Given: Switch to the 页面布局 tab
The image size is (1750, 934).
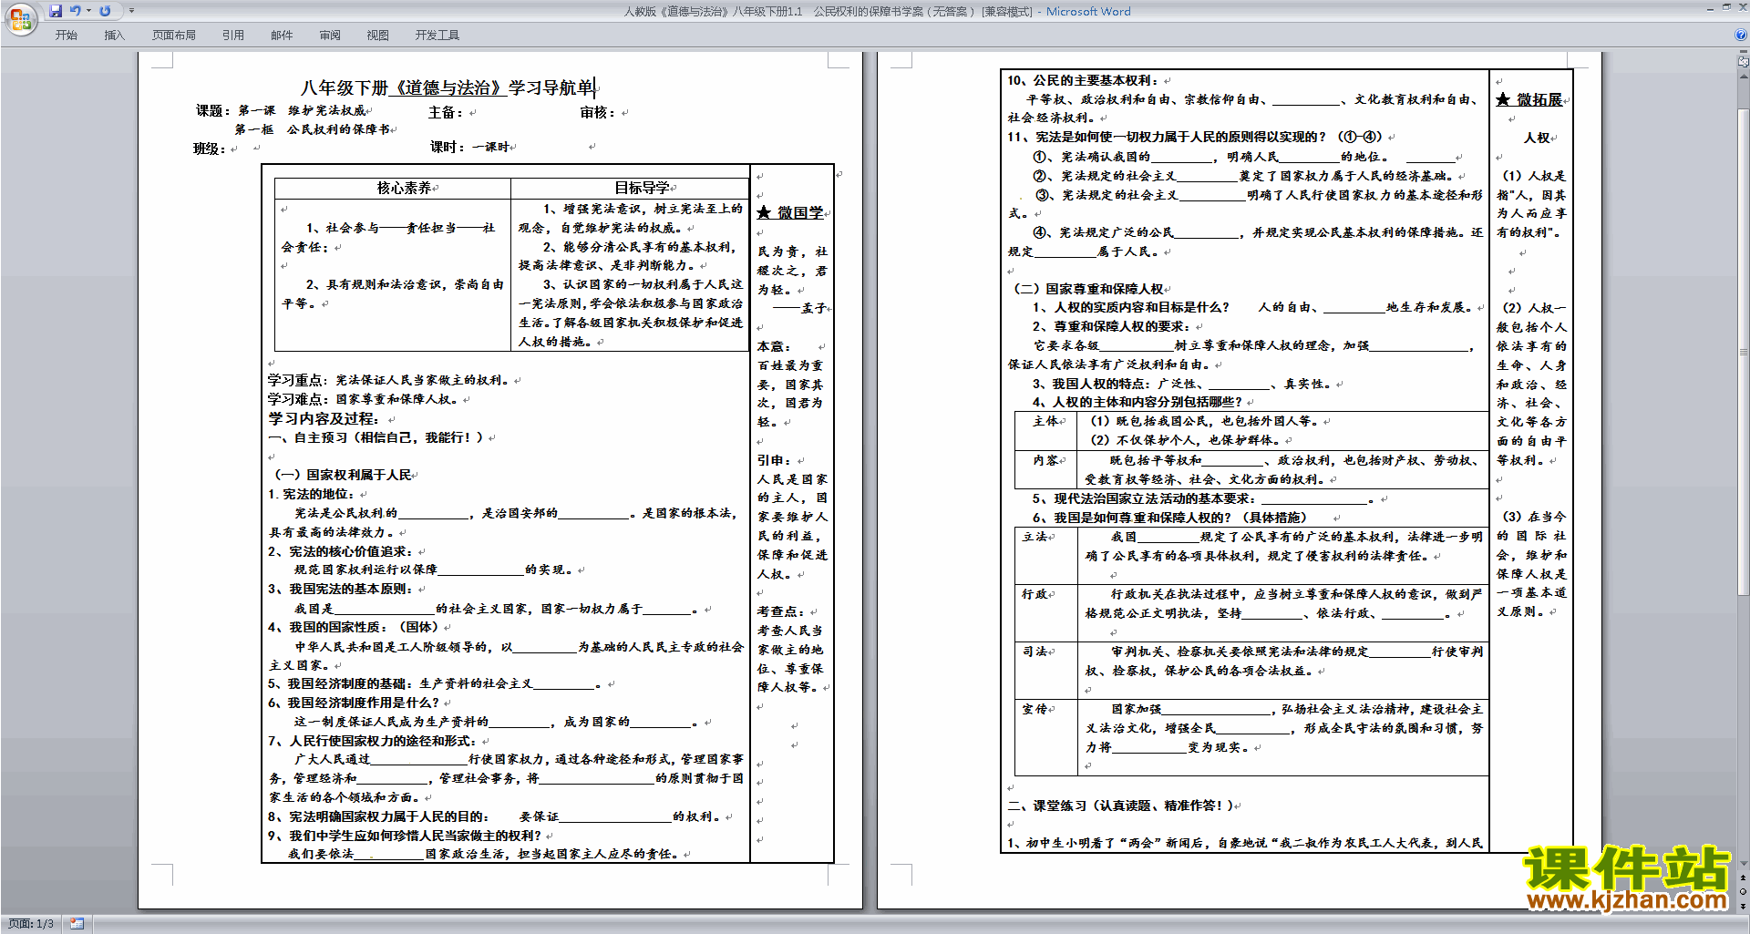Looking at the screenshot, I should click(174, 36).
